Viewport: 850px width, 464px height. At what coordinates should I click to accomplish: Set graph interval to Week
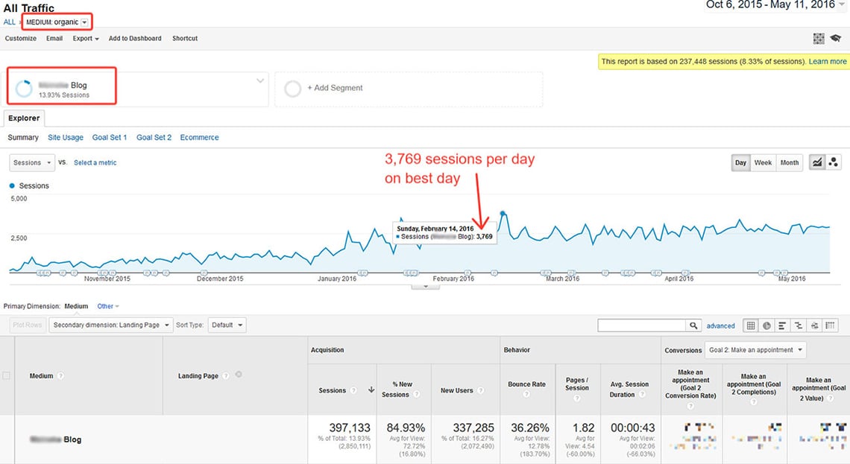click(763, 162)
